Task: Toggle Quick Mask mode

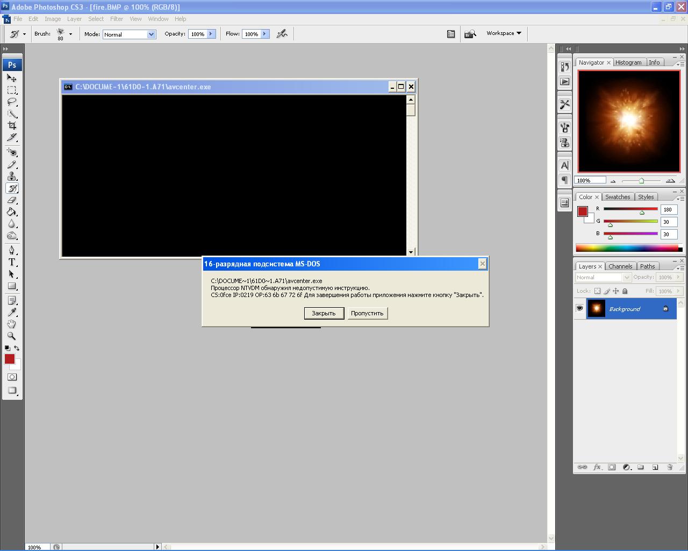Action: point(12,377)
